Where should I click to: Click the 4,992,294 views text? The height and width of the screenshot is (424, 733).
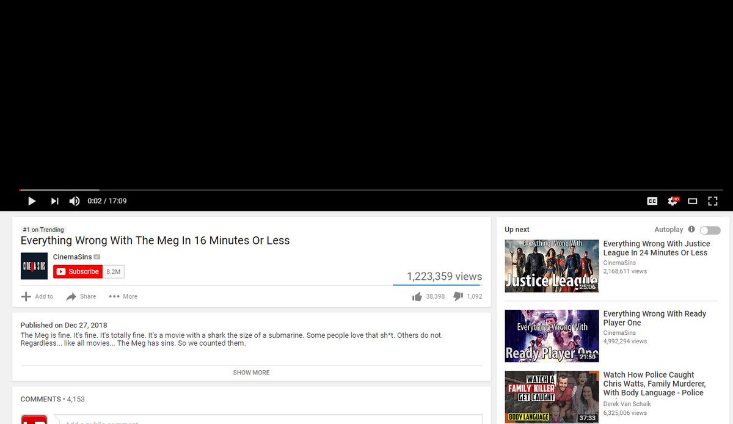tap(625, 342)
